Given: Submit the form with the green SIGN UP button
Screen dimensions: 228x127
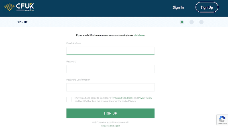Looking at the screenshot, I should [110, 113].
